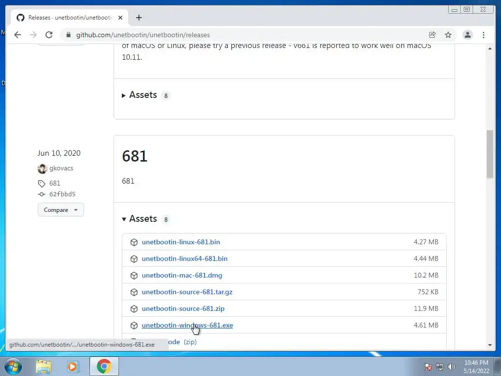Click package icon beside unetbootin-linux64-681.bin
The width and height of the screenshot is (501, 376).
pos(134,258)
